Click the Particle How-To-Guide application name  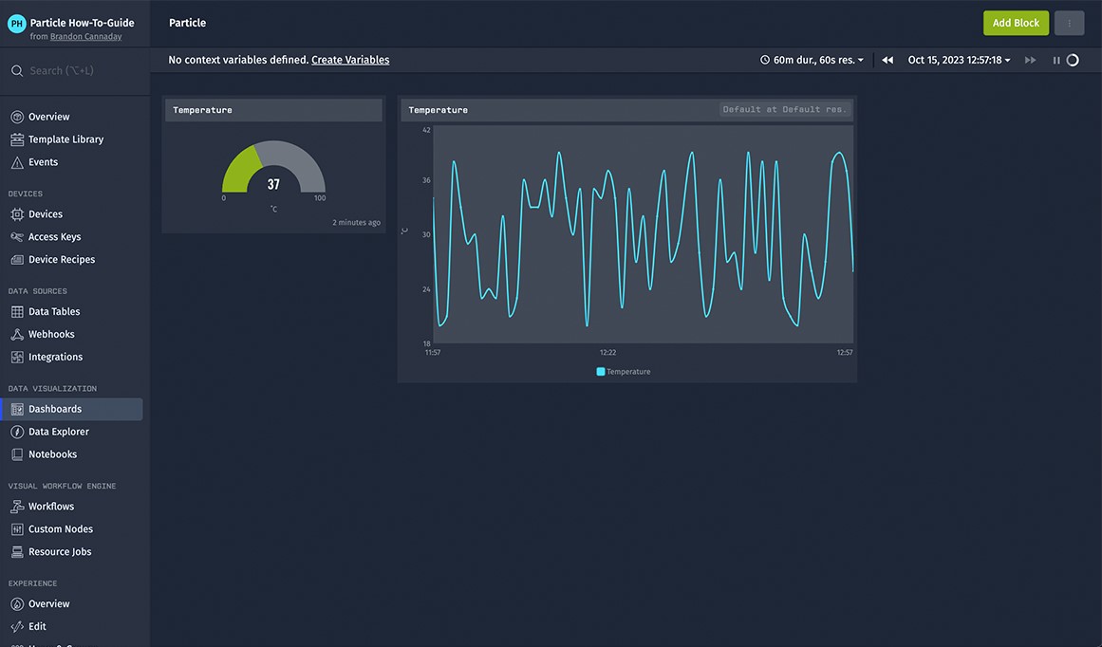(82, 23)
